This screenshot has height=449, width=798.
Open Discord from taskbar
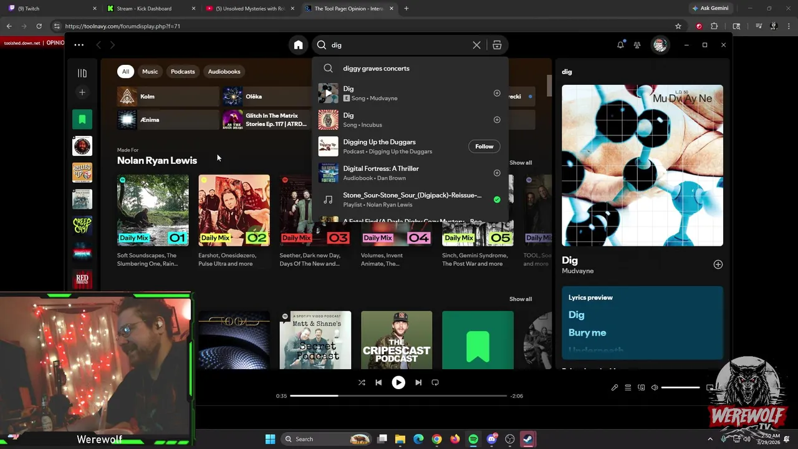[x=492, y=439]
